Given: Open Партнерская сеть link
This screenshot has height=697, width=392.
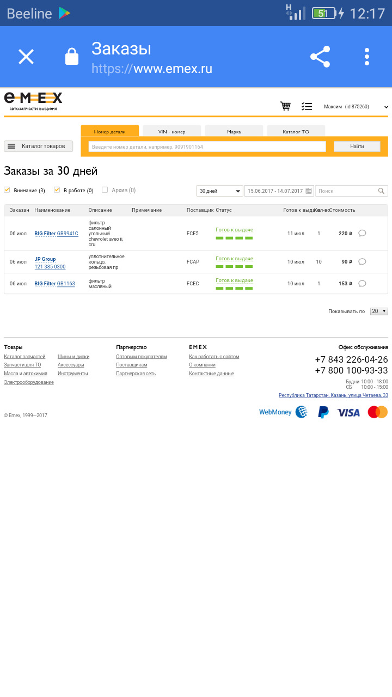Looking at the screenshot, I should pyautogui.click(x=136, y=374).
